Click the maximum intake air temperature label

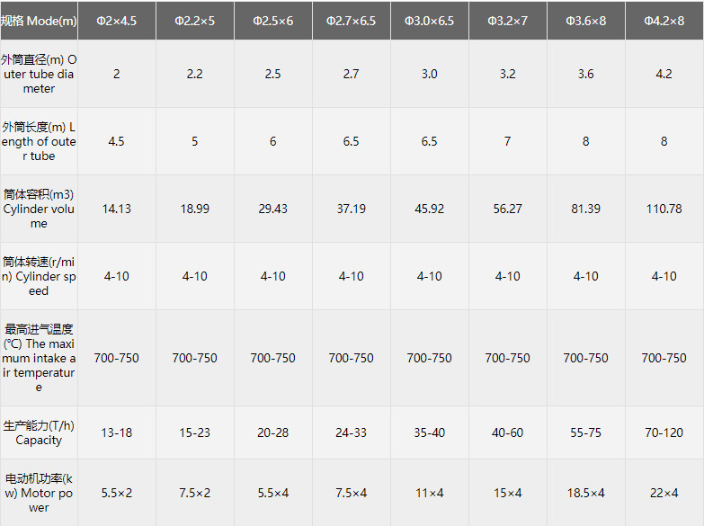[x=40, y=358]
